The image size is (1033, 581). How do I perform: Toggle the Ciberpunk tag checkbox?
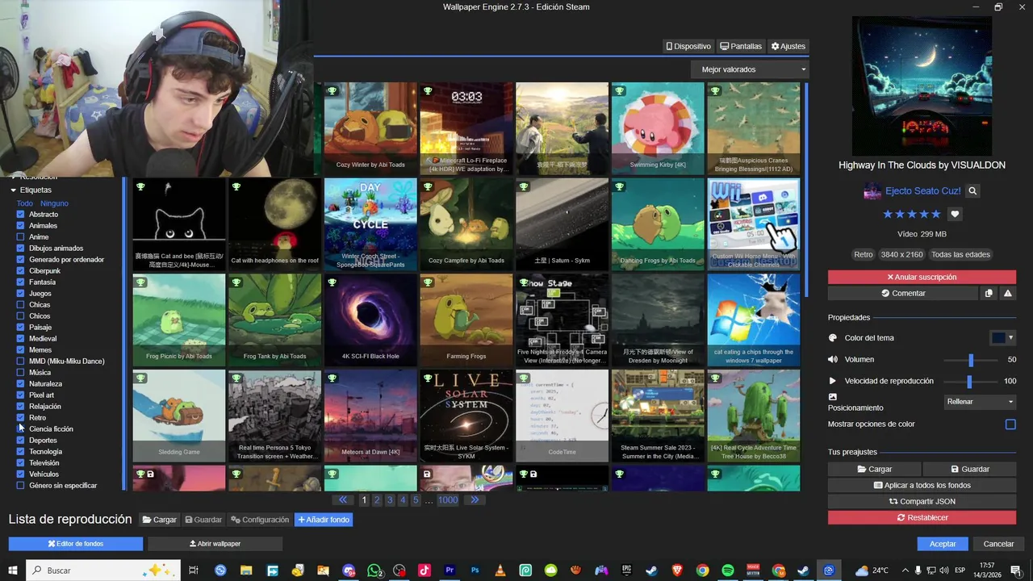click(21, 271)
